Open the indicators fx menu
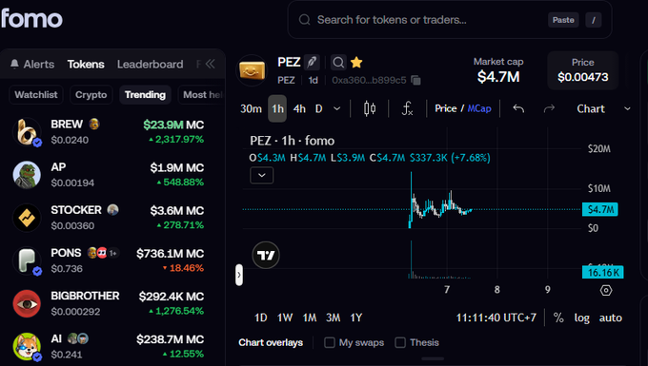 (407, 108)
